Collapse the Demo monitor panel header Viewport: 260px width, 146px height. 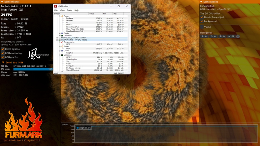(2, 2)
